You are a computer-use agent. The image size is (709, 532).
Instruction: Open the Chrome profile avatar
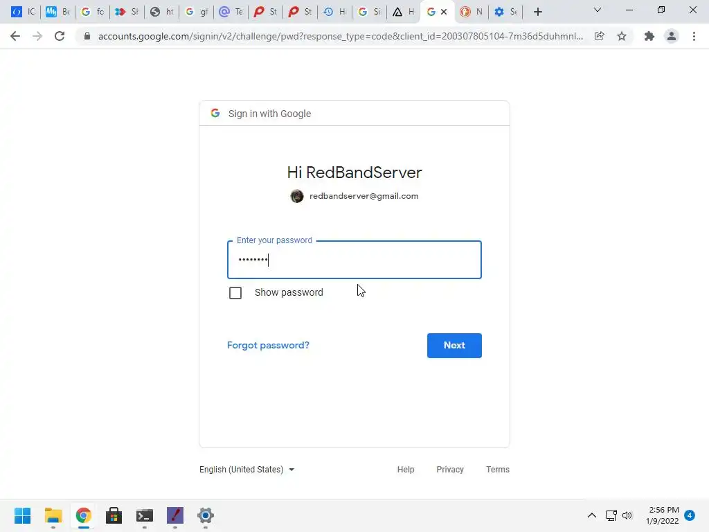click(672, 36)
